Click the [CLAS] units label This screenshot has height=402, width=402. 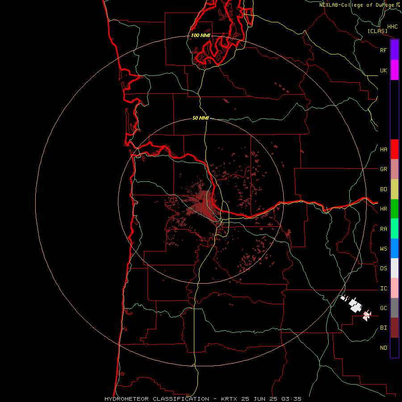point(377,31)
